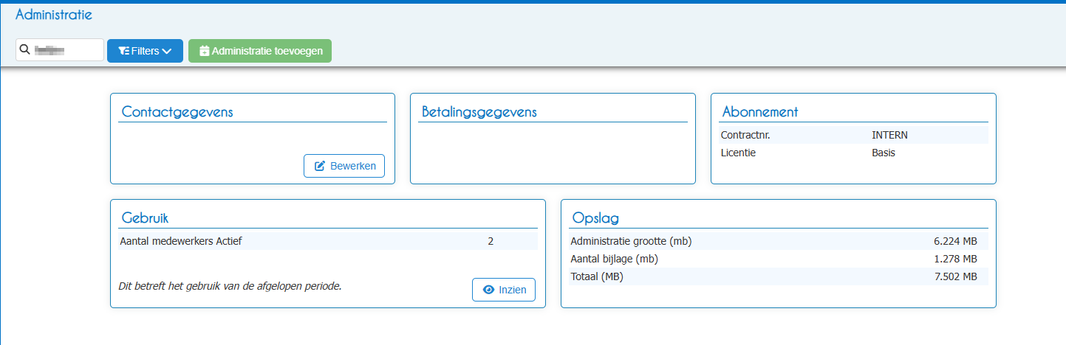Click the Filters chevron arrow

[x=167, y=51]
